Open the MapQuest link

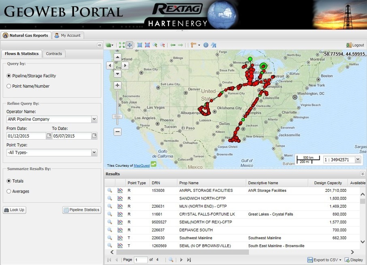tap(142, 165)
